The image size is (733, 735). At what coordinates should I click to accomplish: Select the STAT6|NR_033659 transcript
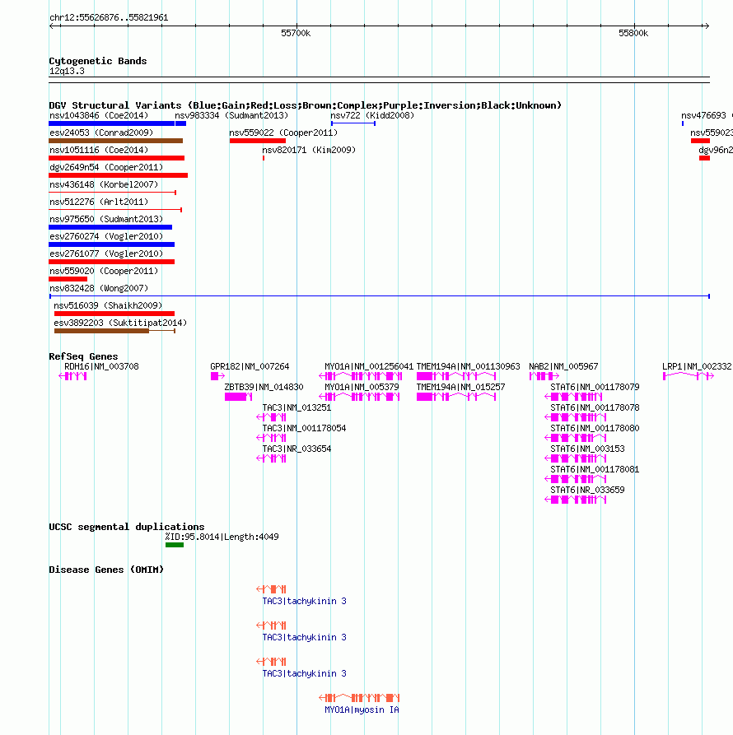tap(576, 500)
